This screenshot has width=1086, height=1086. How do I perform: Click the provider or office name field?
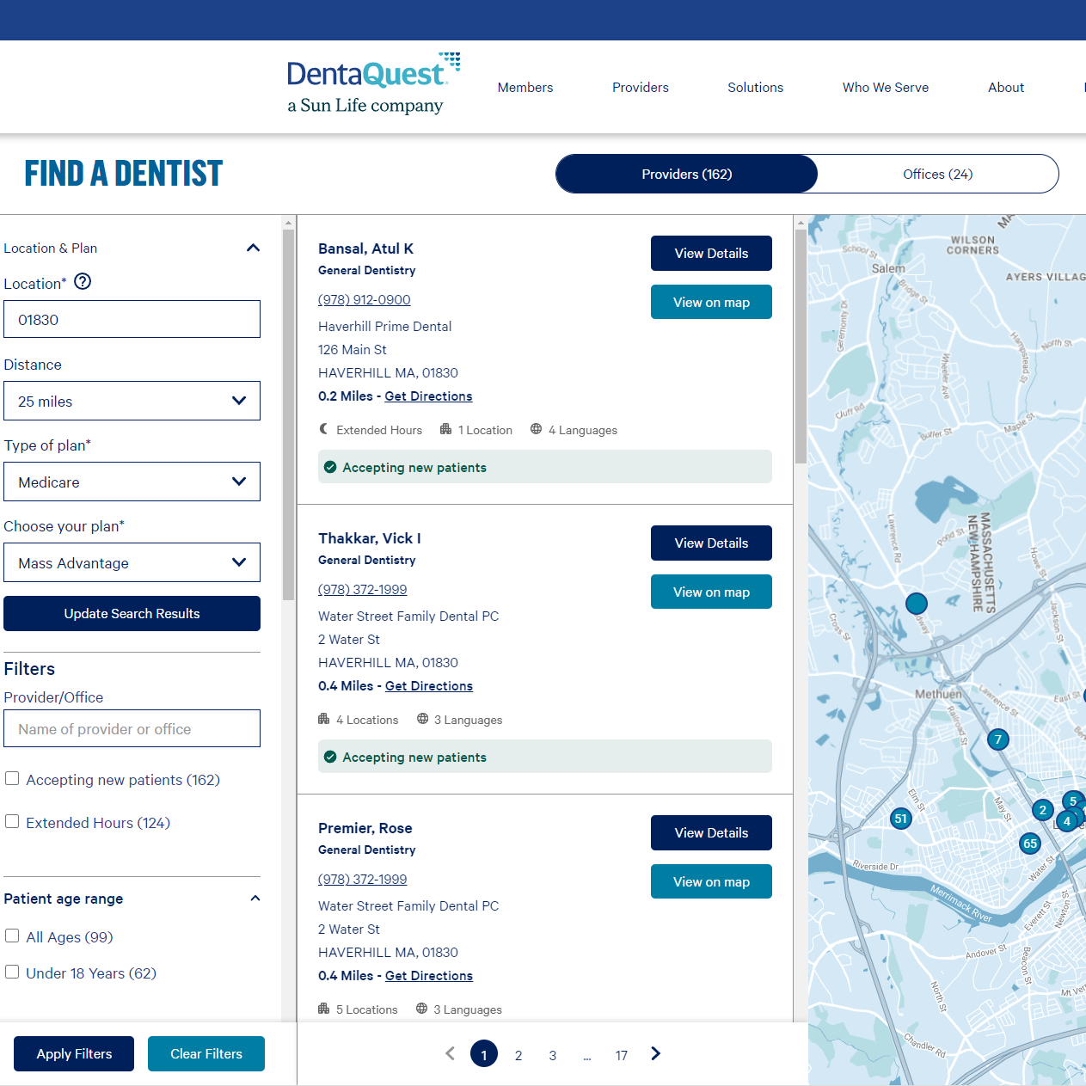pos(132,729)
